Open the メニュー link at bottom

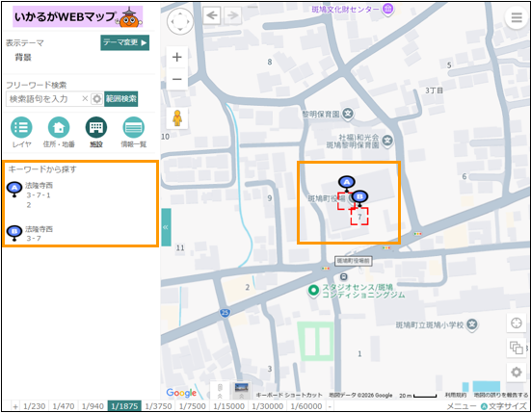[x=462, y=406]
